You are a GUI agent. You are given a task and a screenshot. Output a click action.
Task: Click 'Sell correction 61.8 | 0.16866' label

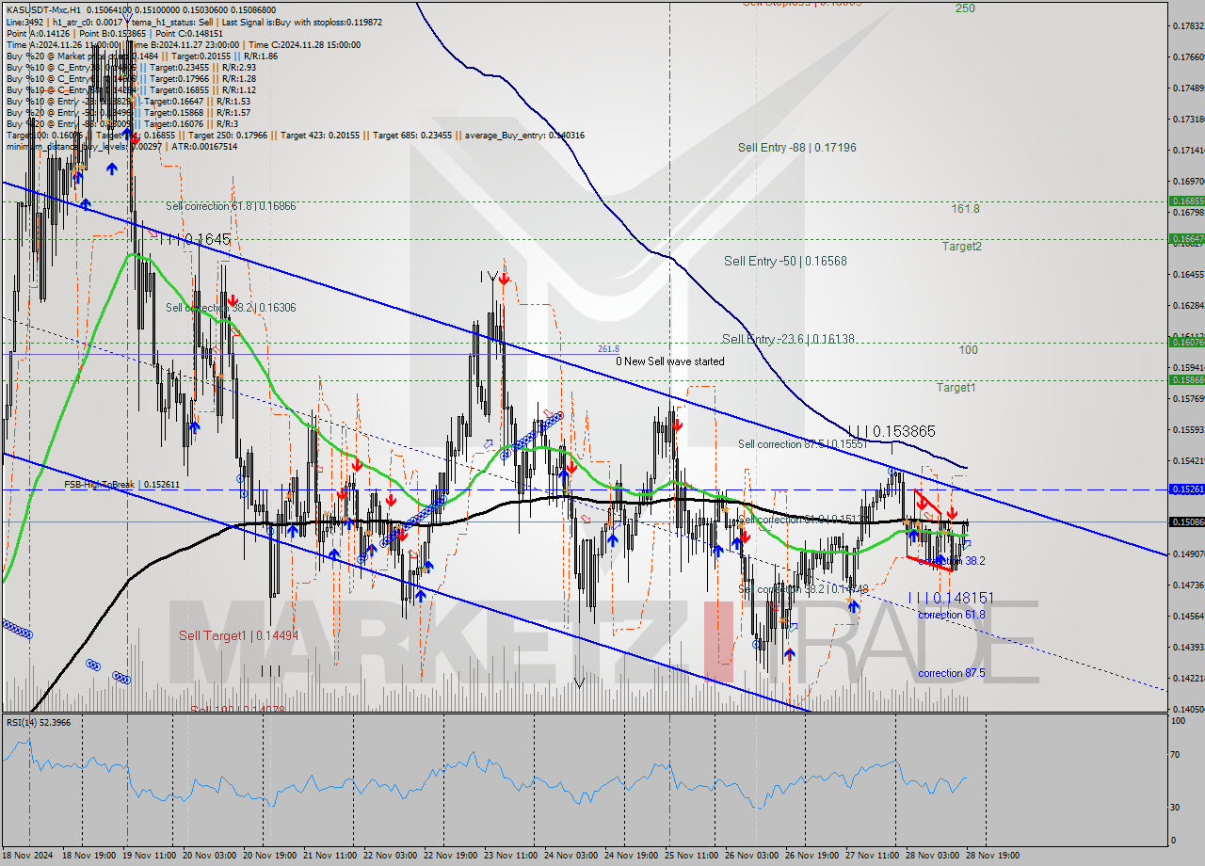tap(231, 206)
